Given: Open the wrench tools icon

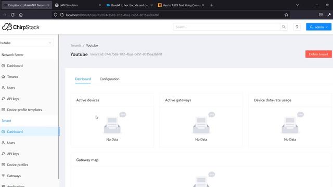Looking at the screenshot, I should click(x=329, y=15).
